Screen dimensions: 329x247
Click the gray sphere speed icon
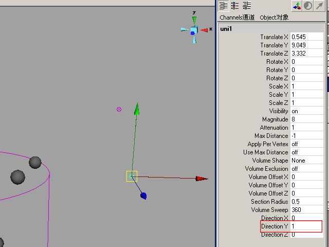click(308, 6)
